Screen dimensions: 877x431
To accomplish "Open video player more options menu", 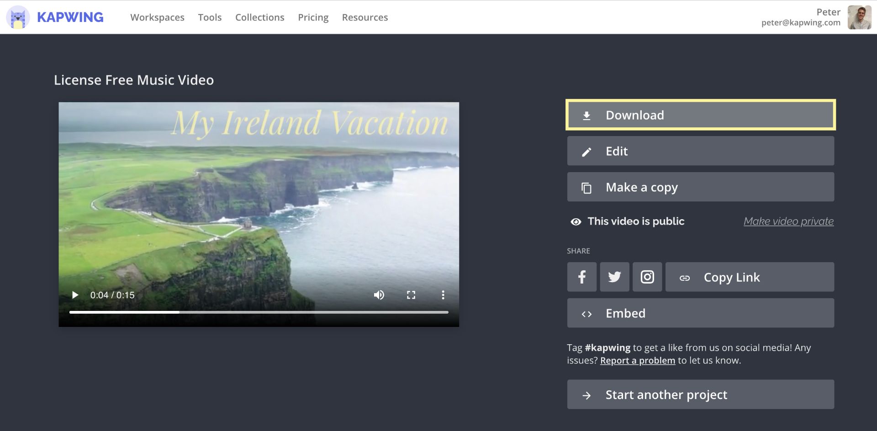I will [443, 295].
